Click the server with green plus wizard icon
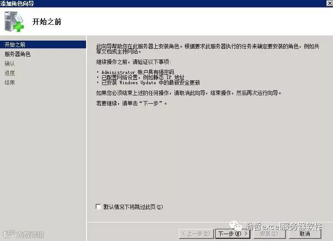 pyautogui.click(x=14, y=22)
